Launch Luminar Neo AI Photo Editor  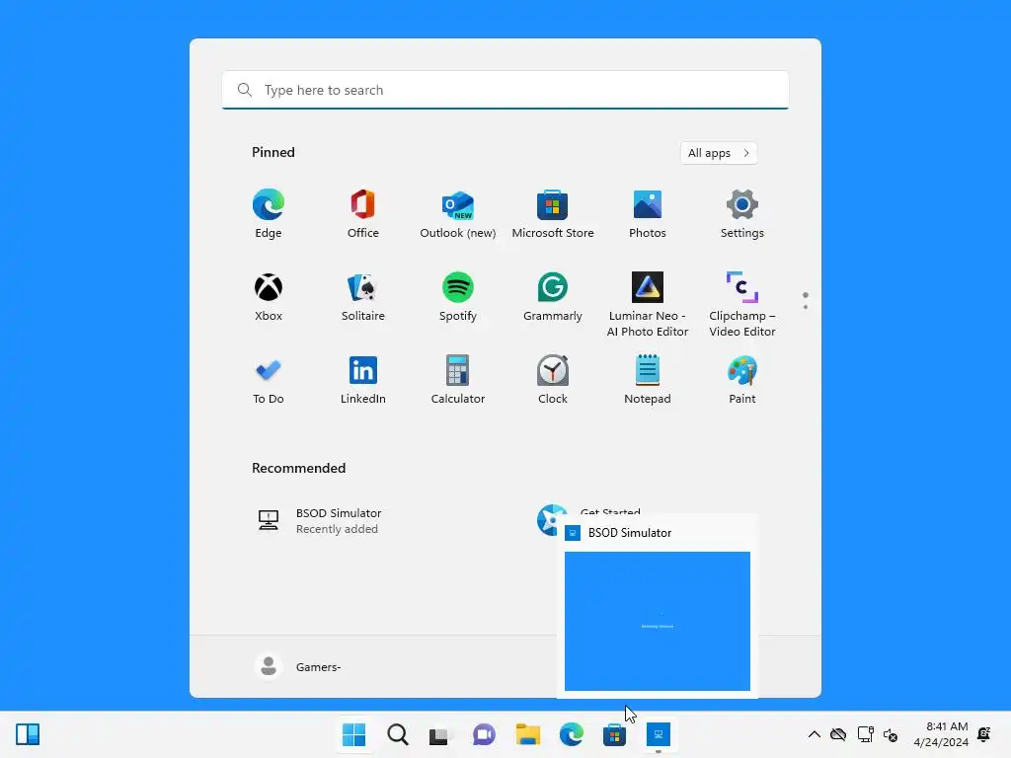coord(648,304)
